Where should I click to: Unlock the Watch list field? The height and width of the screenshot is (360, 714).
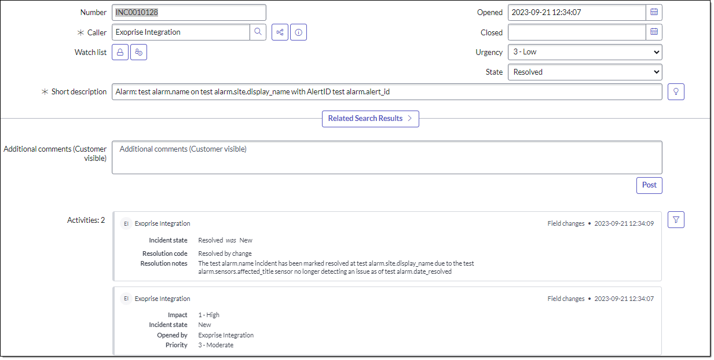click(x=120, y=52)
